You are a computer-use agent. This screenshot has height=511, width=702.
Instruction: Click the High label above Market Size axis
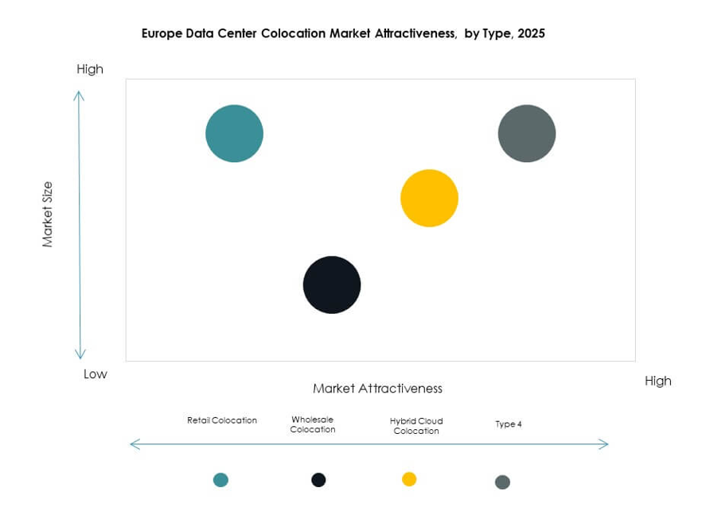point(90,69)
